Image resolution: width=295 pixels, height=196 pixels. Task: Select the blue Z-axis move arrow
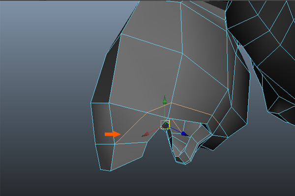click(184, 134)
